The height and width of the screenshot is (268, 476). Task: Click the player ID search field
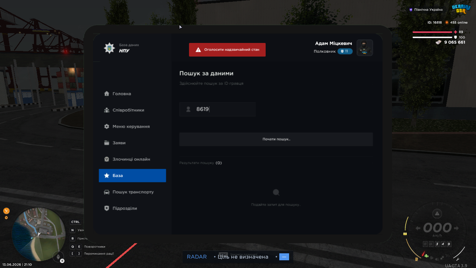(x=218, y=109)
